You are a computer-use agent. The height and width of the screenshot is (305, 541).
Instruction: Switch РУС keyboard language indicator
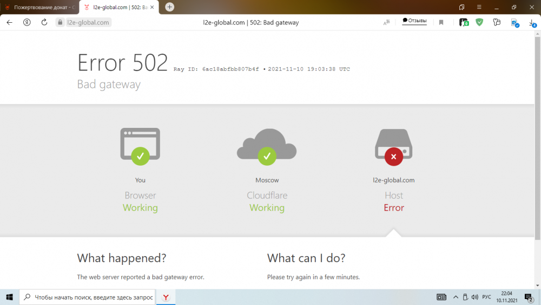pos(486,297)
